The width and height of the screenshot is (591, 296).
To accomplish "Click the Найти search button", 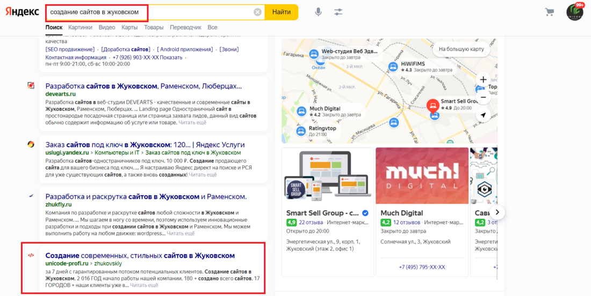I will tap(281, 12).
